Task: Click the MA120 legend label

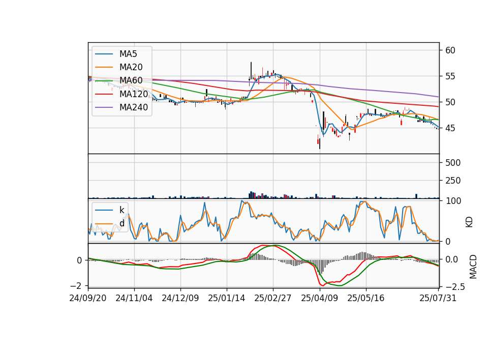Action: point(134,94)
